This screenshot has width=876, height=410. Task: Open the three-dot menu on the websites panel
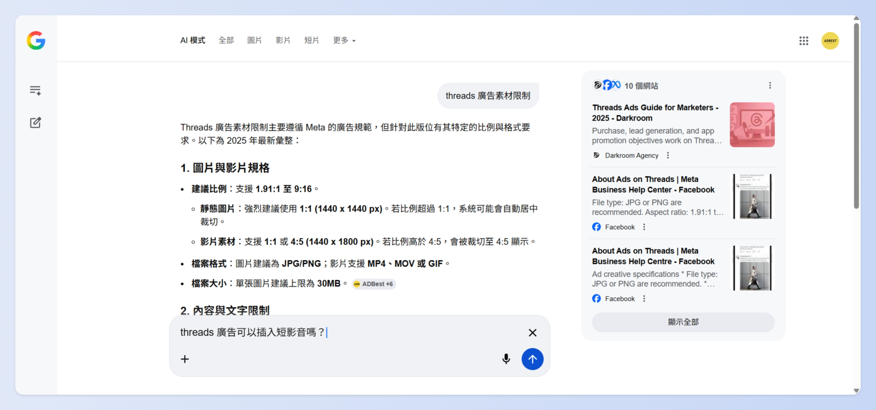click(770, 85)
